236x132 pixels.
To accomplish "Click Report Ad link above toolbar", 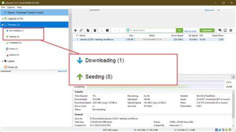I will coord(209,10).
